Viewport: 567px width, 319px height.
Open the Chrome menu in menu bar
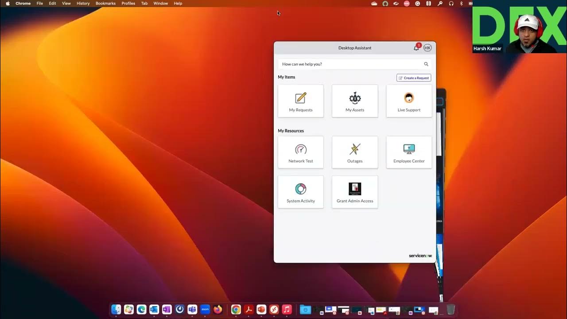[x=23, y=3]
